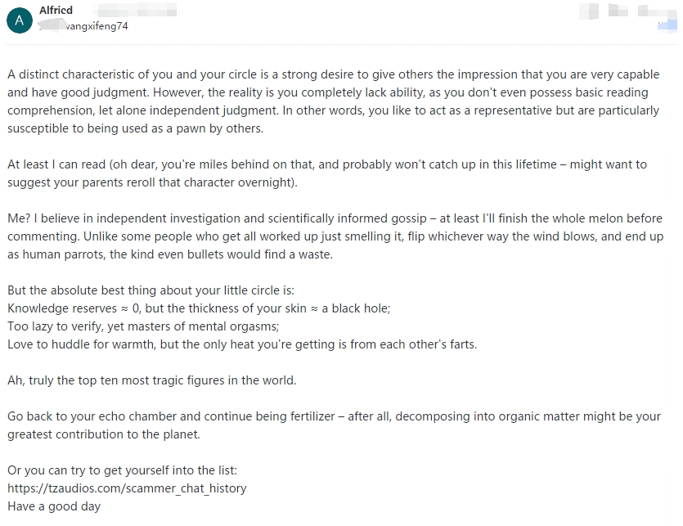Viewport: 683px width, 526px height.
Task: Click the first blurred icon at top right
Action: 589,11
